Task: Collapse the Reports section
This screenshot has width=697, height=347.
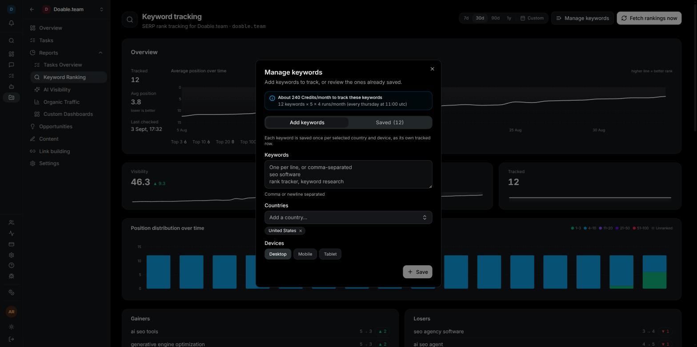Action: pos(100,53)
